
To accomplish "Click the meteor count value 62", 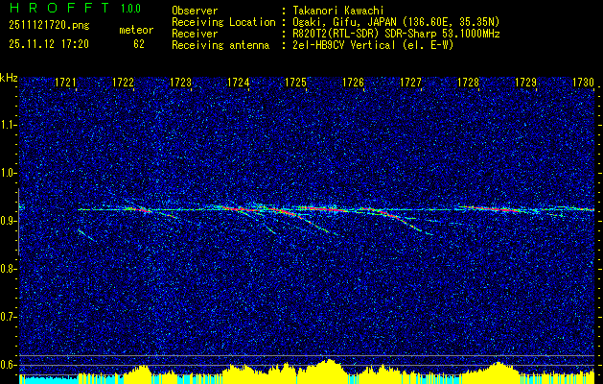I will coord(139,44).
